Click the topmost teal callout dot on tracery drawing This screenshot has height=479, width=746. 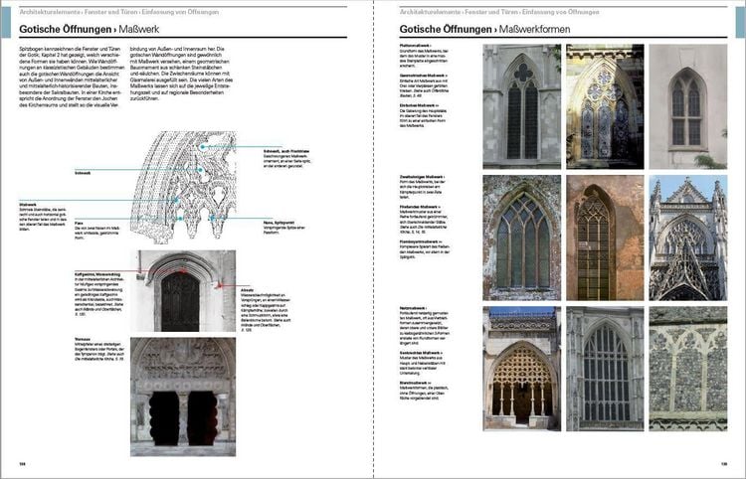pos(202,147)
